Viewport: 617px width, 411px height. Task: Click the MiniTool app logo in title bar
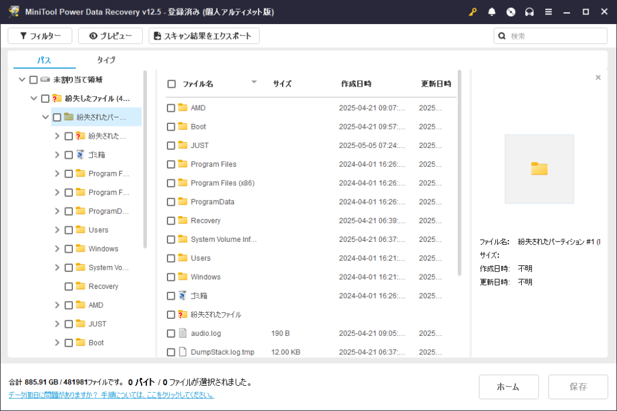14,11
